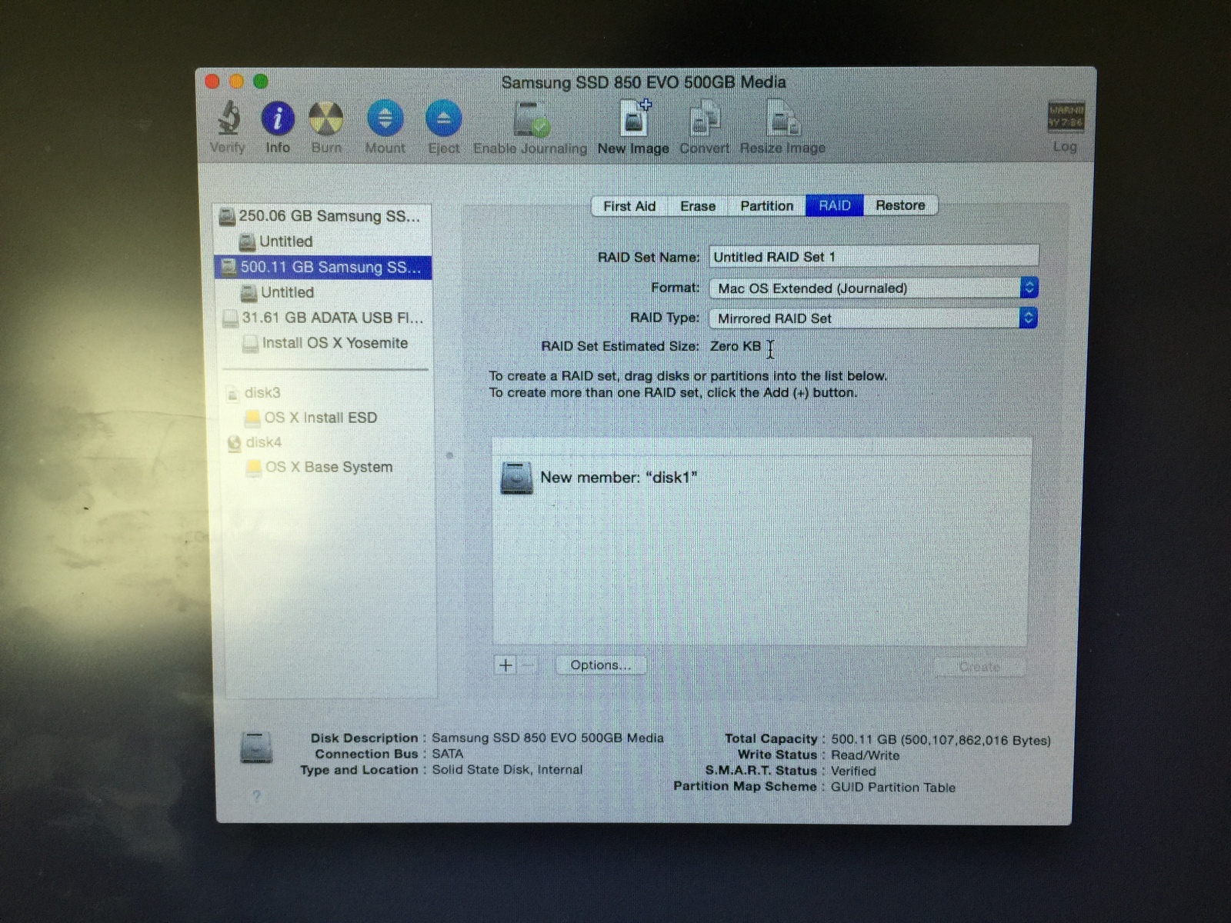Open the Log viewer icon

(1066, 117)
